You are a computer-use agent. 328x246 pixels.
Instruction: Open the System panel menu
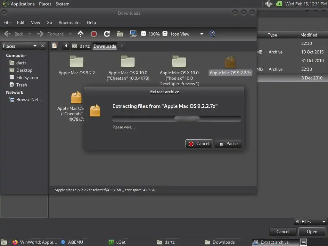click(x=62, y=4)
